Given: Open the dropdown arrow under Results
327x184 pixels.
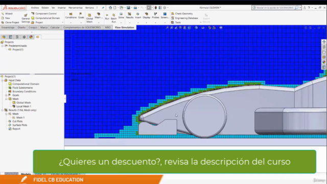Looking at the screenshot, I should click(x=129, y=22).
